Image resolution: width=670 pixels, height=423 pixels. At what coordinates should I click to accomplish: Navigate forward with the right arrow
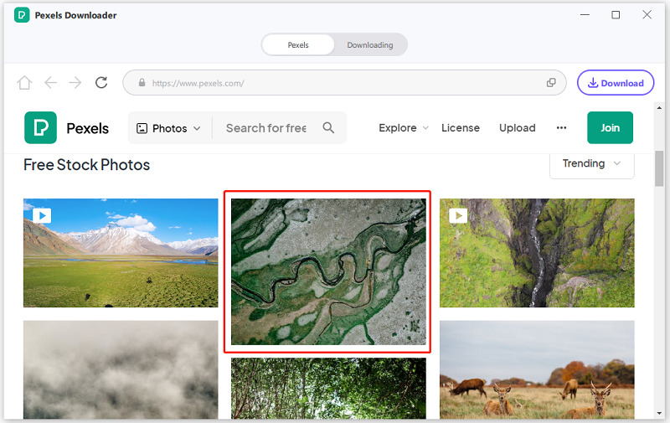point(75,82)
